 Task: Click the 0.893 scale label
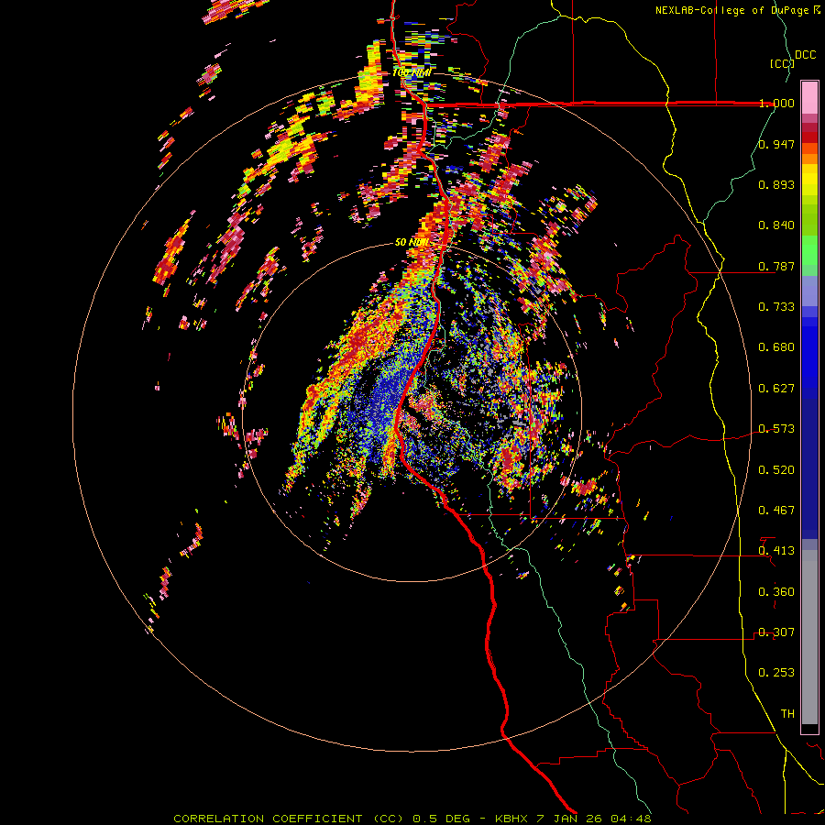click(776, 184)
